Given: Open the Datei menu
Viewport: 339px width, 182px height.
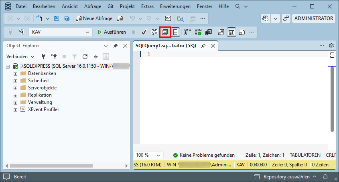Looking at the screenshot, I should (21, 6).
